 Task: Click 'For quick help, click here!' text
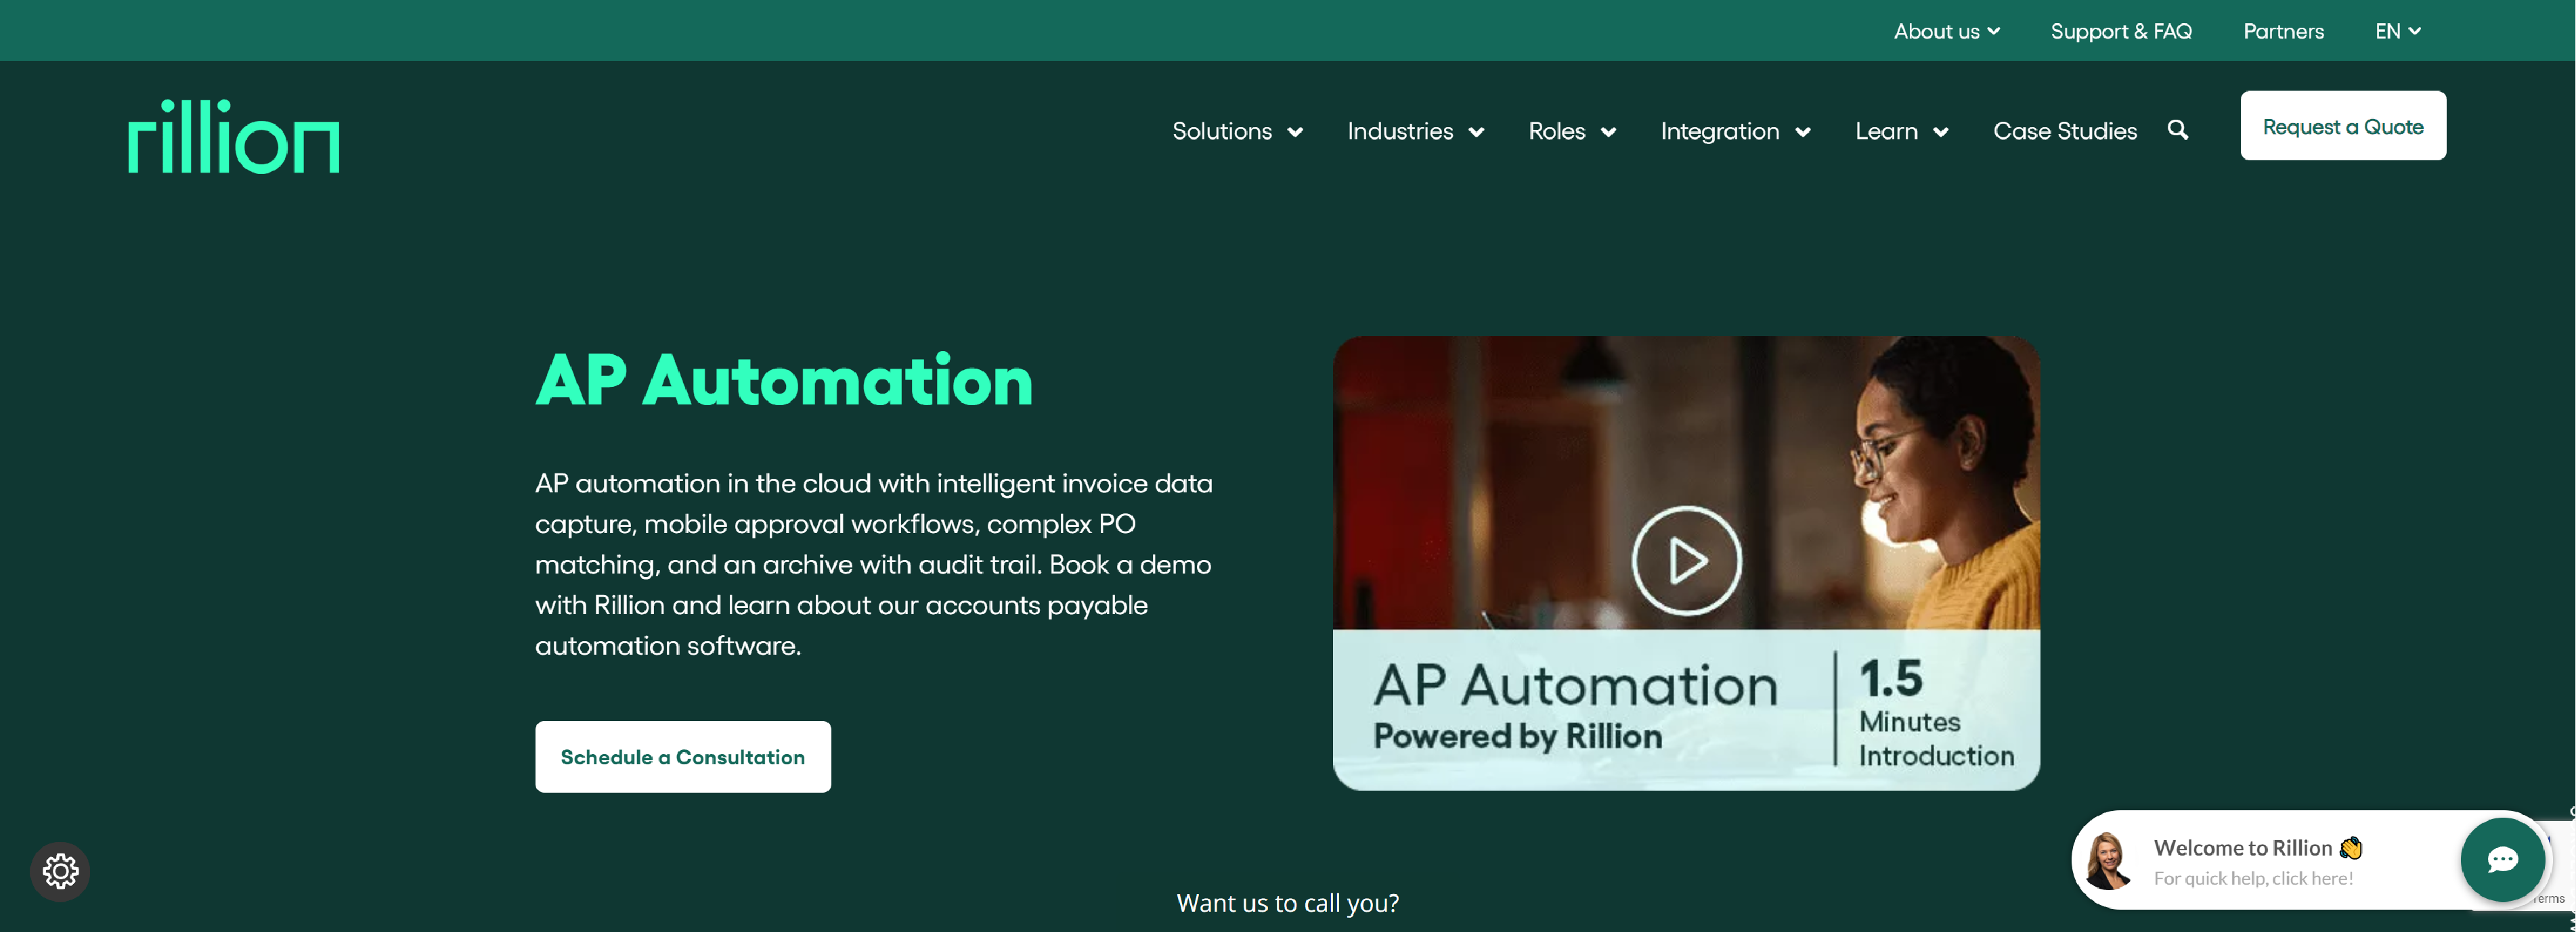click(2253, 878)
